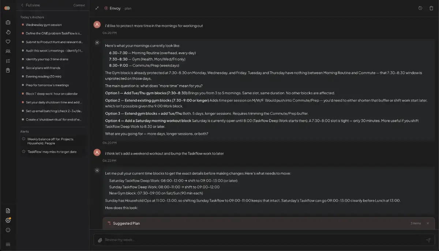Send message with the paper plane icon
Viewport: 439px width, 251px height.
point(428,240)
